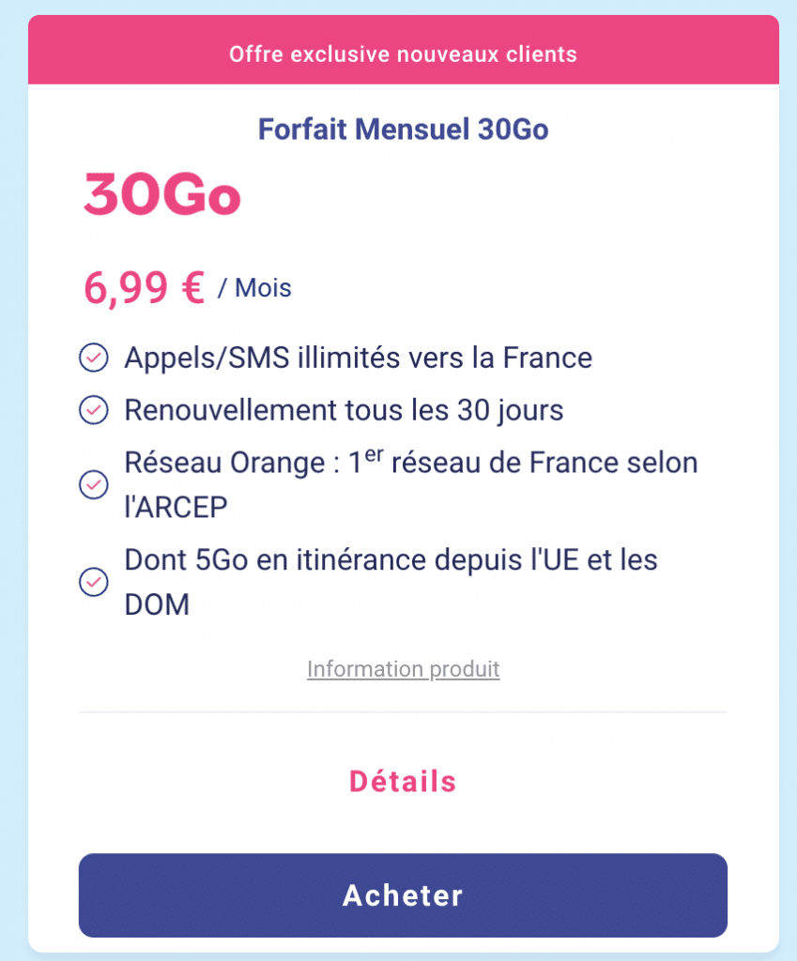Click checkmark icon beside Appels/SMS illimités
797x961 pixels.
coord(94,358)
